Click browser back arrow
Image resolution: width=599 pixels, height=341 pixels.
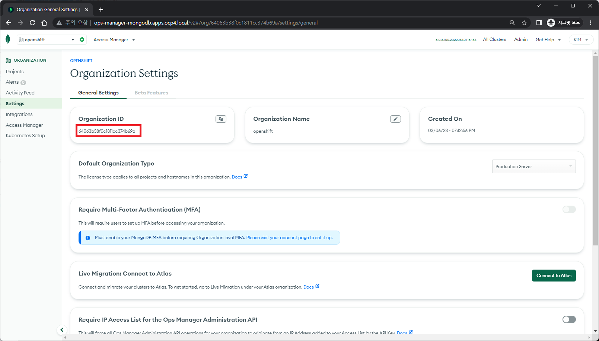click(x=9, y=23)
